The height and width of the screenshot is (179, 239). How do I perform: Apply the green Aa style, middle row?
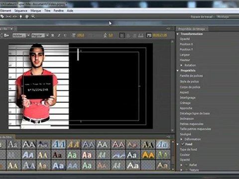[72, 155]
